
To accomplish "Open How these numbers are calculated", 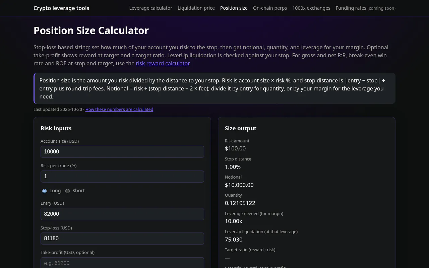I will pos(119,109).
